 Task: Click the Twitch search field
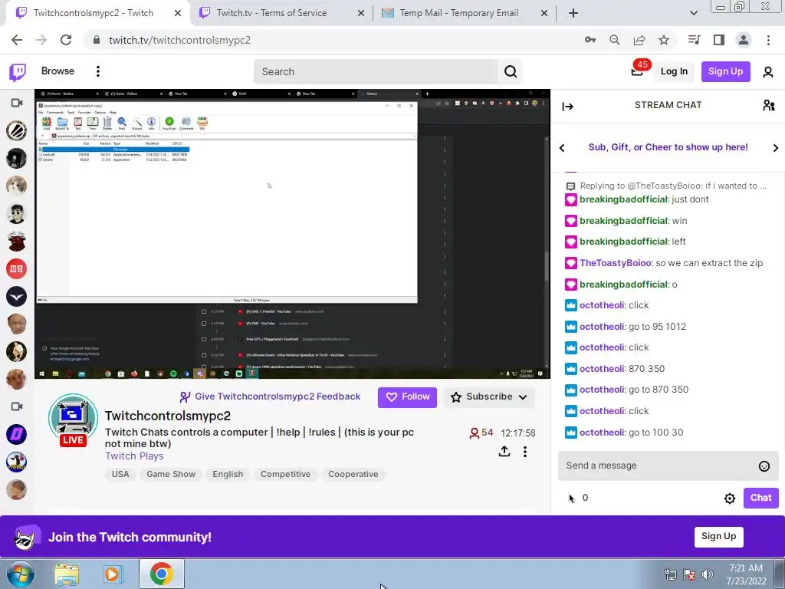[x=376, y=71]
